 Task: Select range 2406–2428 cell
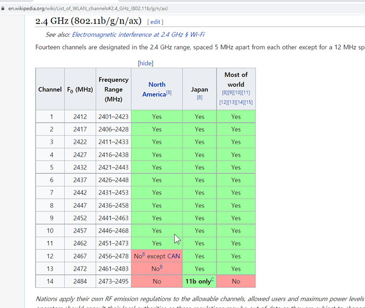[113, 129]
